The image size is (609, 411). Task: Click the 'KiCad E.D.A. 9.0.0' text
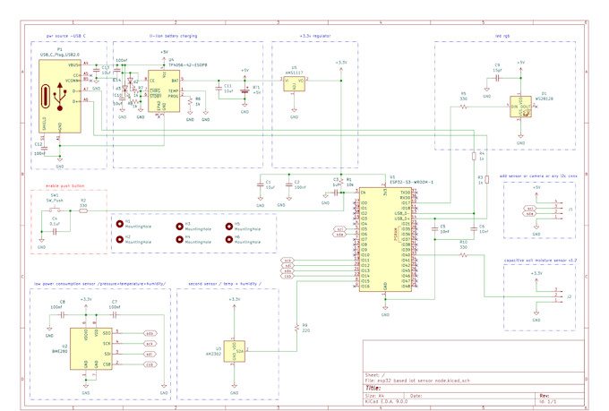pos(387,401)
